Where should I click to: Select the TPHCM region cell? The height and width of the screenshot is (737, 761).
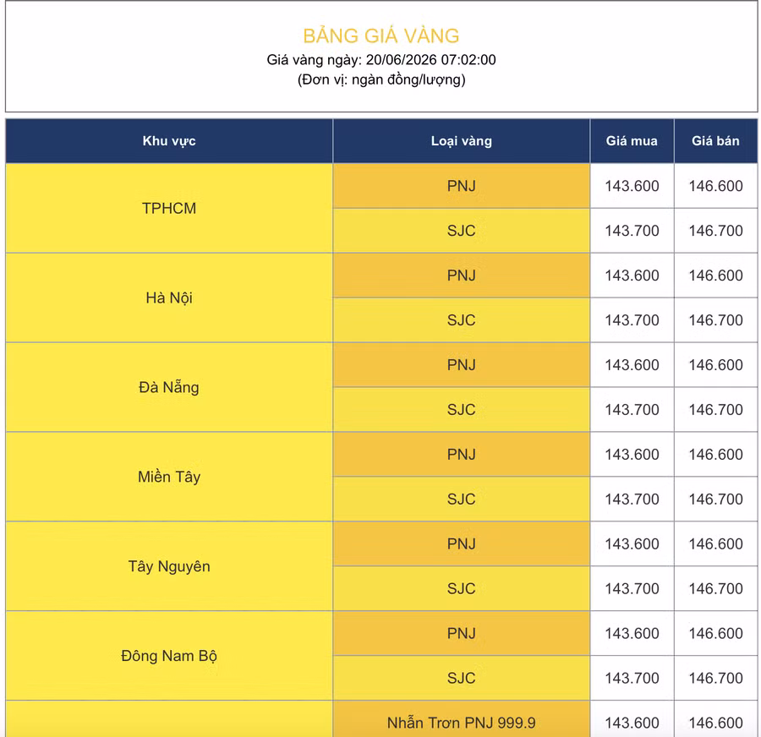click(x=169, y=208)
